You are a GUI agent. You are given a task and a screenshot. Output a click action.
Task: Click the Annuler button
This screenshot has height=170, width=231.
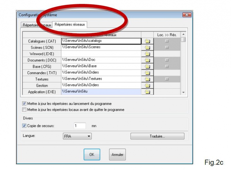coord(117,154)
